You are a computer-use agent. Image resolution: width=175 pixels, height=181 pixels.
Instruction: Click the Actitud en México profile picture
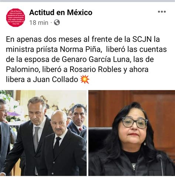click(16, 18)
